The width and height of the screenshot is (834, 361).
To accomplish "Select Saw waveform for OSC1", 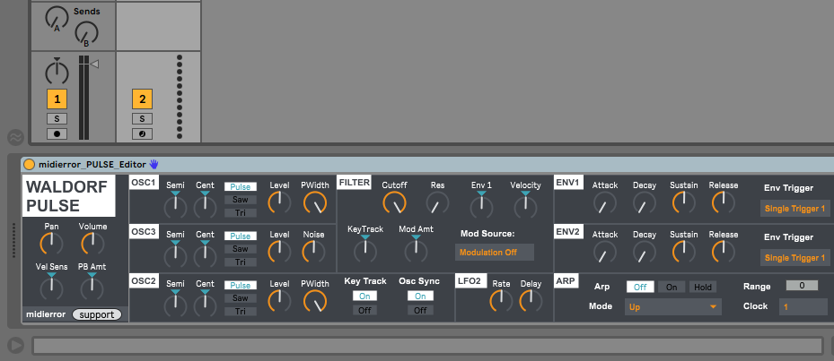I will (241, 200).
